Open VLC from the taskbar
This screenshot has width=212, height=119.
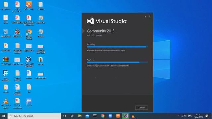coord(133,116)
